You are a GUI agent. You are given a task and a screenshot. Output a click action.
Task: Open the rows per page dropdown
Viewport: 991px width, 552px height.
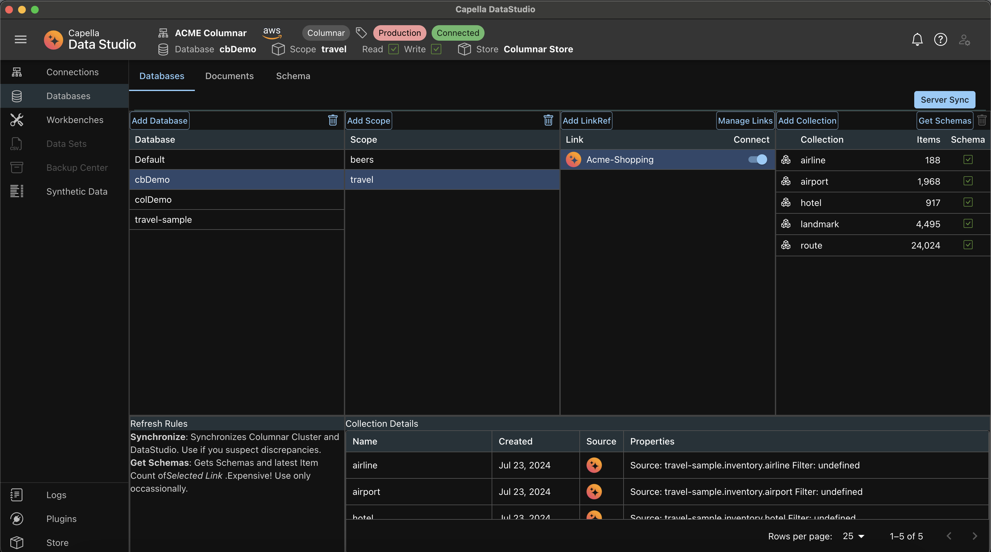853,536
